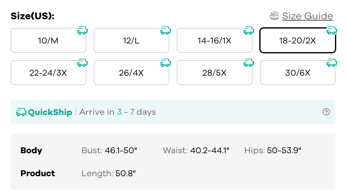The width and height of the screenshot is (348, 196).
Task: Click the QuickShip truck icon on 12/L
Action: [x=165, y=31]
